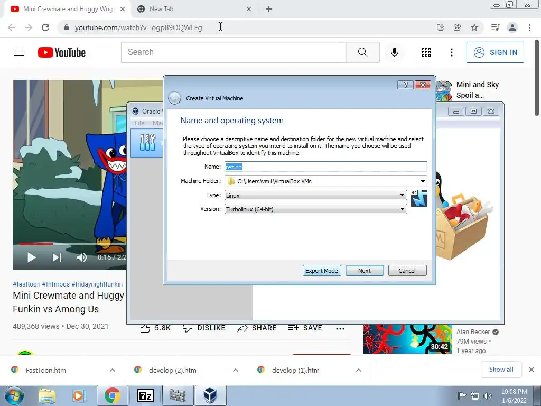Viewport: 541px width, 406px height.
Task: Click the Expert Mode button
Action: 322,271
